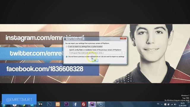Click the round recorder icon on taskbar
Viewport: 190px width, 107px height.
[101, 104]
